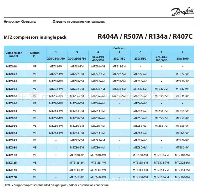Select code cell MTZ56-6VI

pos(140,126)
